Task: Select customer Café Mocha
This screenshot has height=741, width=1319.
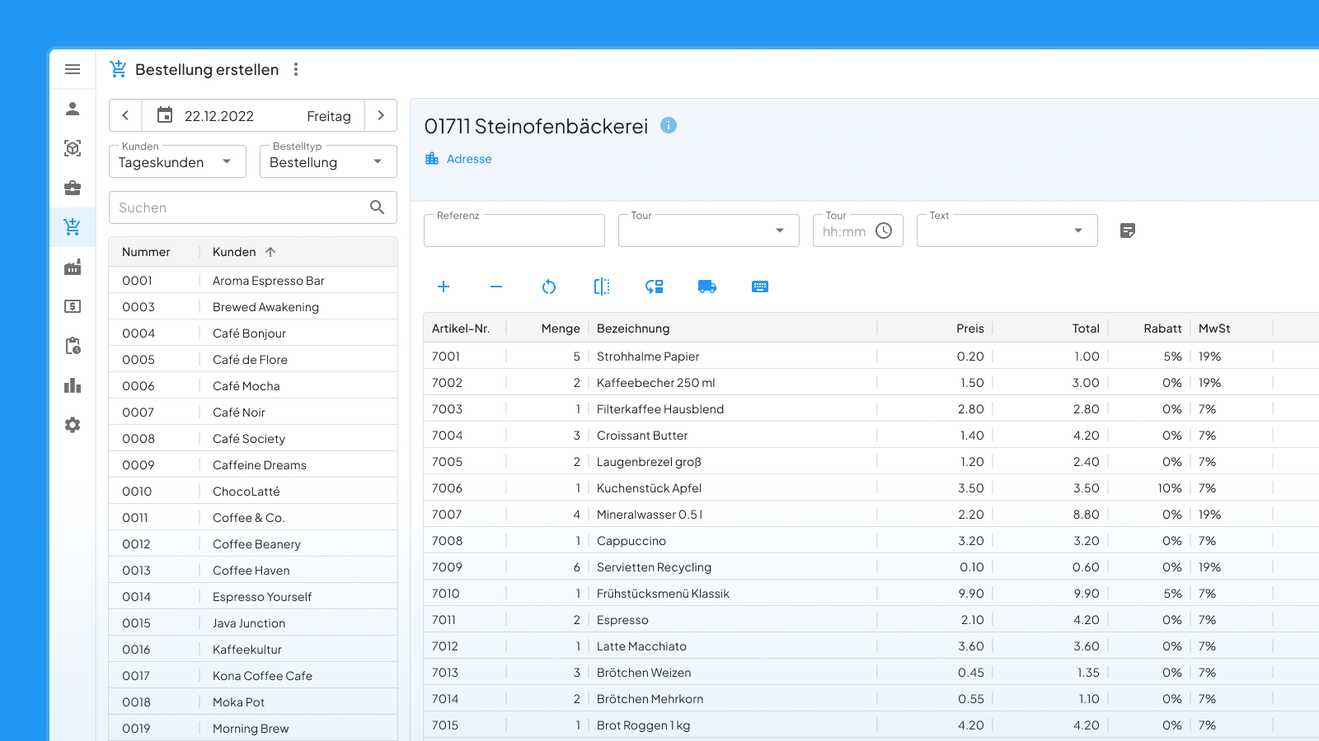Action: click(253, 386)
